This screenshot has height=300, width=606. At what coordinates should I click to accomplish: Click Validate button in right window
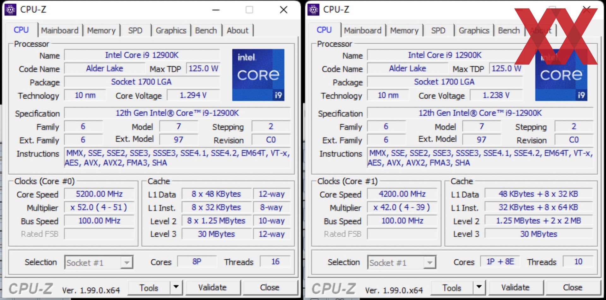point(516,287)
